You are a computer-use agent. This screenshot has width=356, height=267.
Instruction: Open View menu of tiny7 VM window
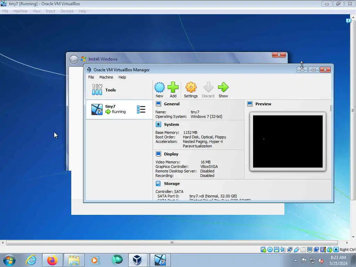[x=36, y=11]
